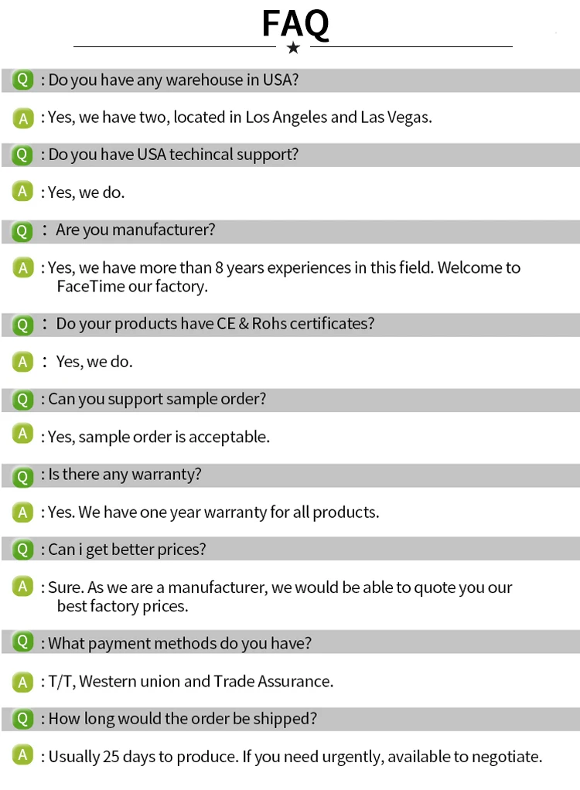This screenshot has height=790, width=580.
Task: Click the A icon beside the 25 days answer
Action: click(23, 755)
